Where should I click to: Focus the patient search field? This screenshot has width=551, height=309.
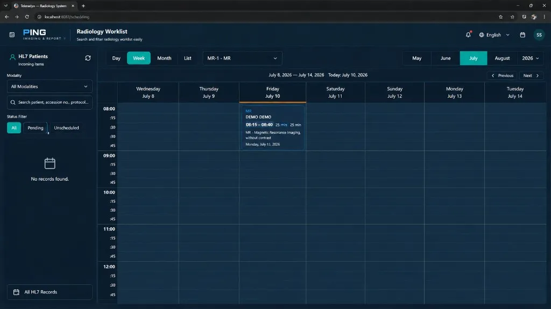pyautogui.click(x=50, y=102)
